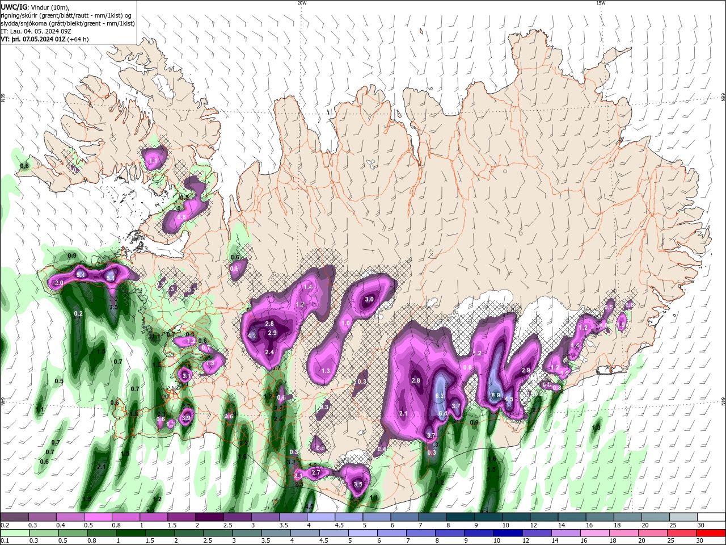Select the pale grey 25 swatch, upper legend row

point(683,517)
